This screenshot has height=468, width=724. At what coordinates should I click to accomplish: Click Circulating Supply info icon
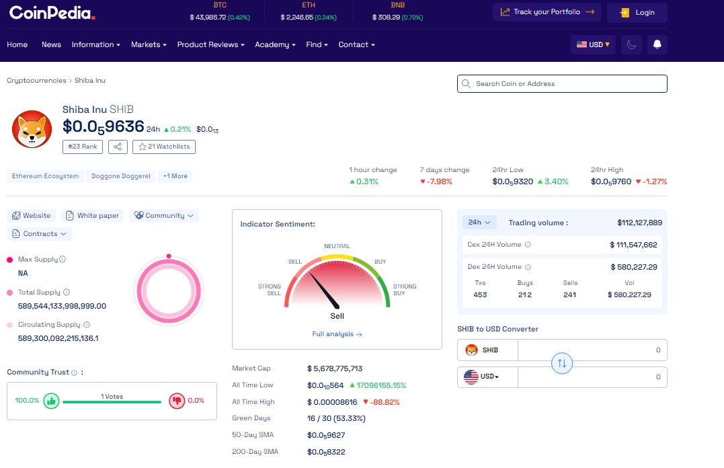[x=86, y=325]
